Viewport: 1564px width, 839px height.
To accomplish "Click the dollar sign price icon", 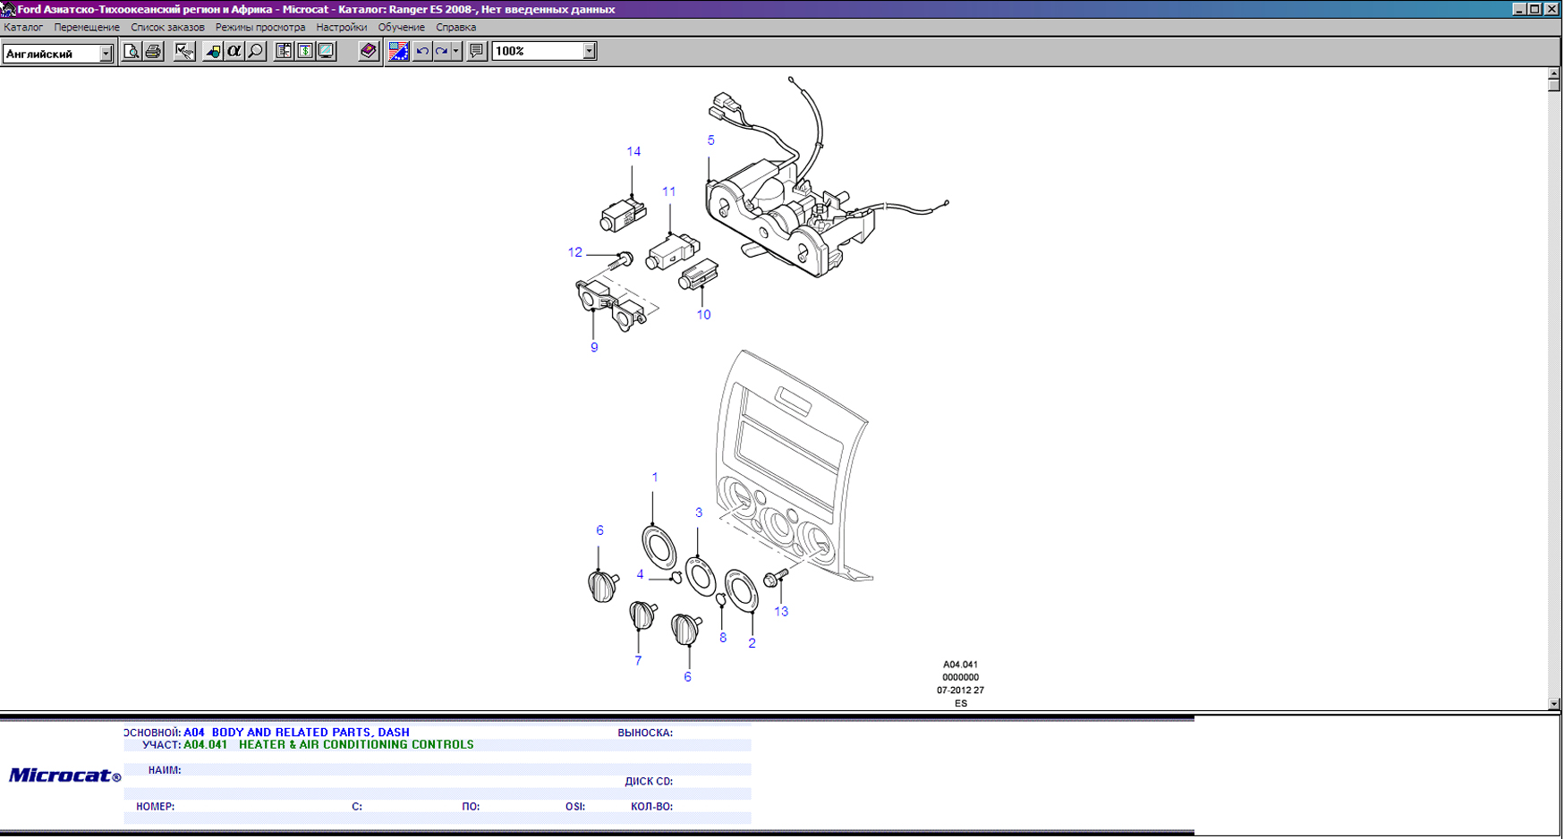I will pos(305,51).
